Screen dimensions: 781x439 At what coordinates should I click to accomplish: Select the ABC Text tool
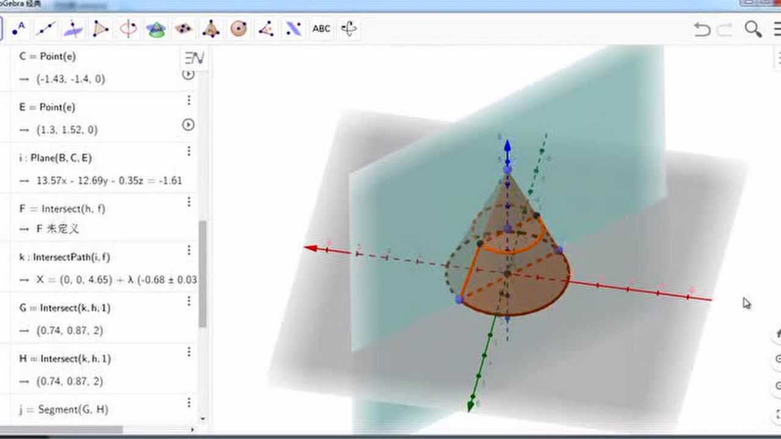point(321,28)
